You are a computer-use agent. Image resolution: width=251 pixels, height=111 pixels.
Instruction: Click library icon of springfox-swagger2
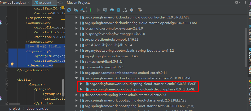point(82,28)
